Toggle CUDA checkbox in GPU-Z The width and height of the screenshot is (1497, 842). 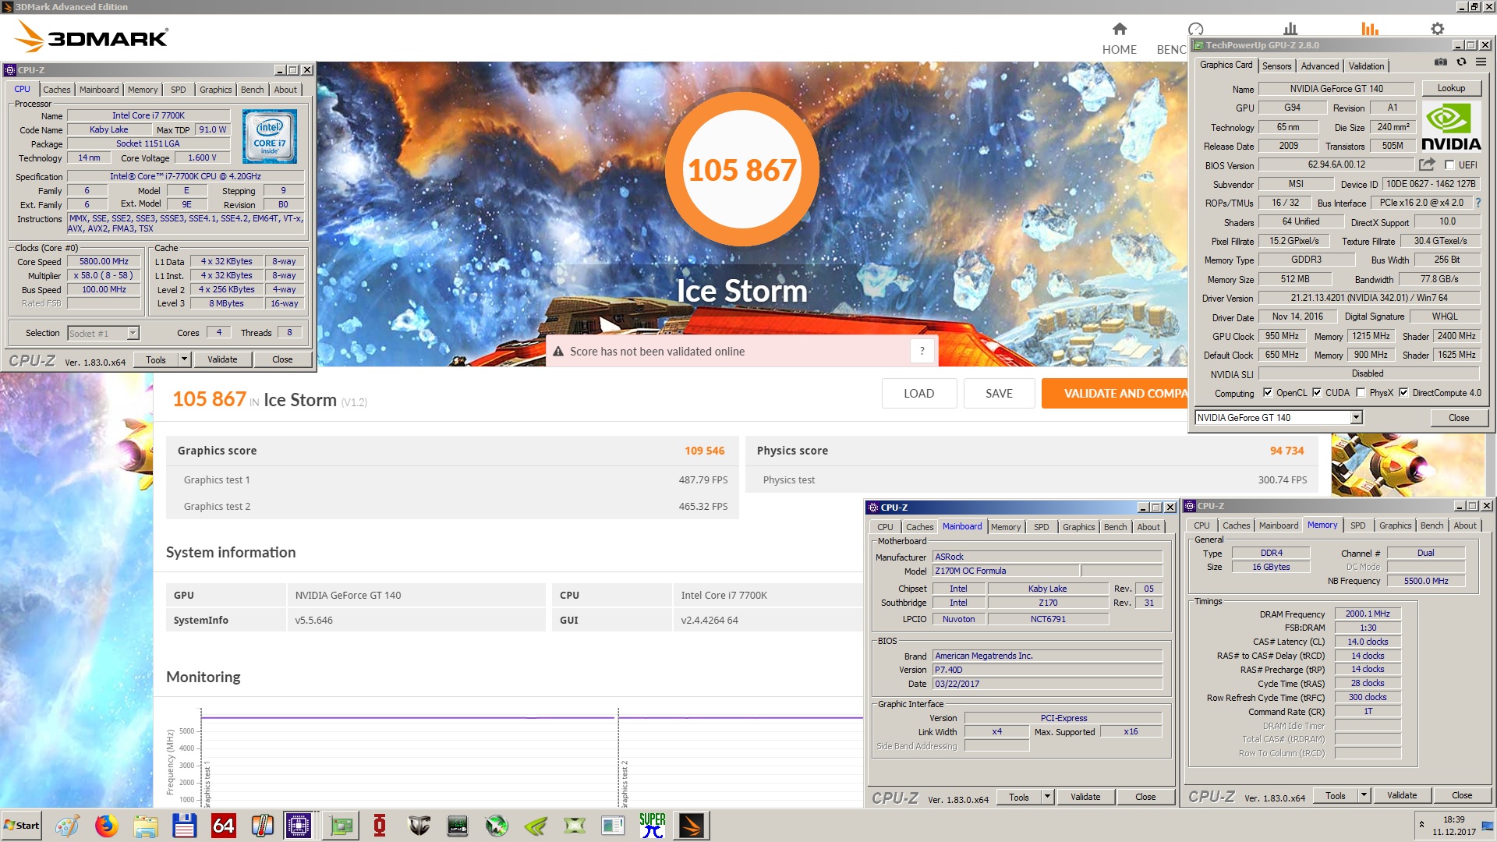(1317, 392)
